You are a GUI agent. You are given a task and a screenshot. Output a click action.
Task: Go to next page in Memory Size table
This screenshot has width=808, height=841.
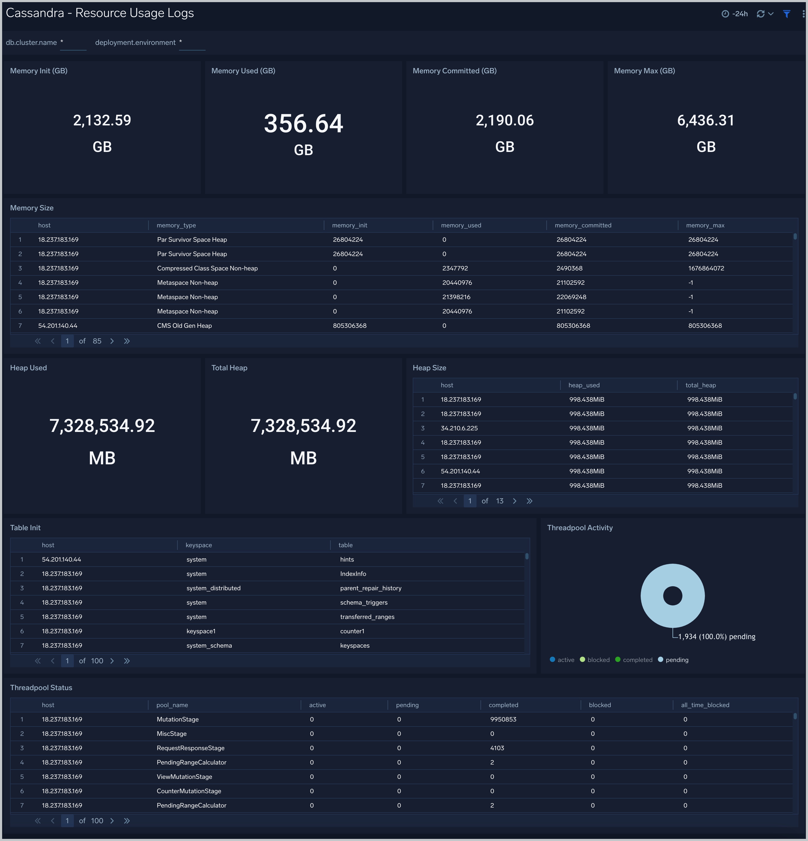[x=112, y=341]
